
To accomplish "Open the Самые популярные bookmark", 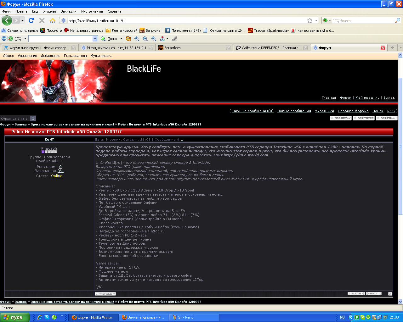I will point(20,31).
